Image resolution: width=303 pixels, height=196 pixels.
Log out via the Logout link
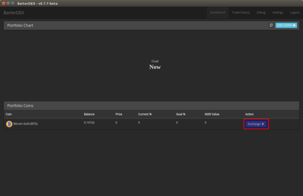pos(295,12)
